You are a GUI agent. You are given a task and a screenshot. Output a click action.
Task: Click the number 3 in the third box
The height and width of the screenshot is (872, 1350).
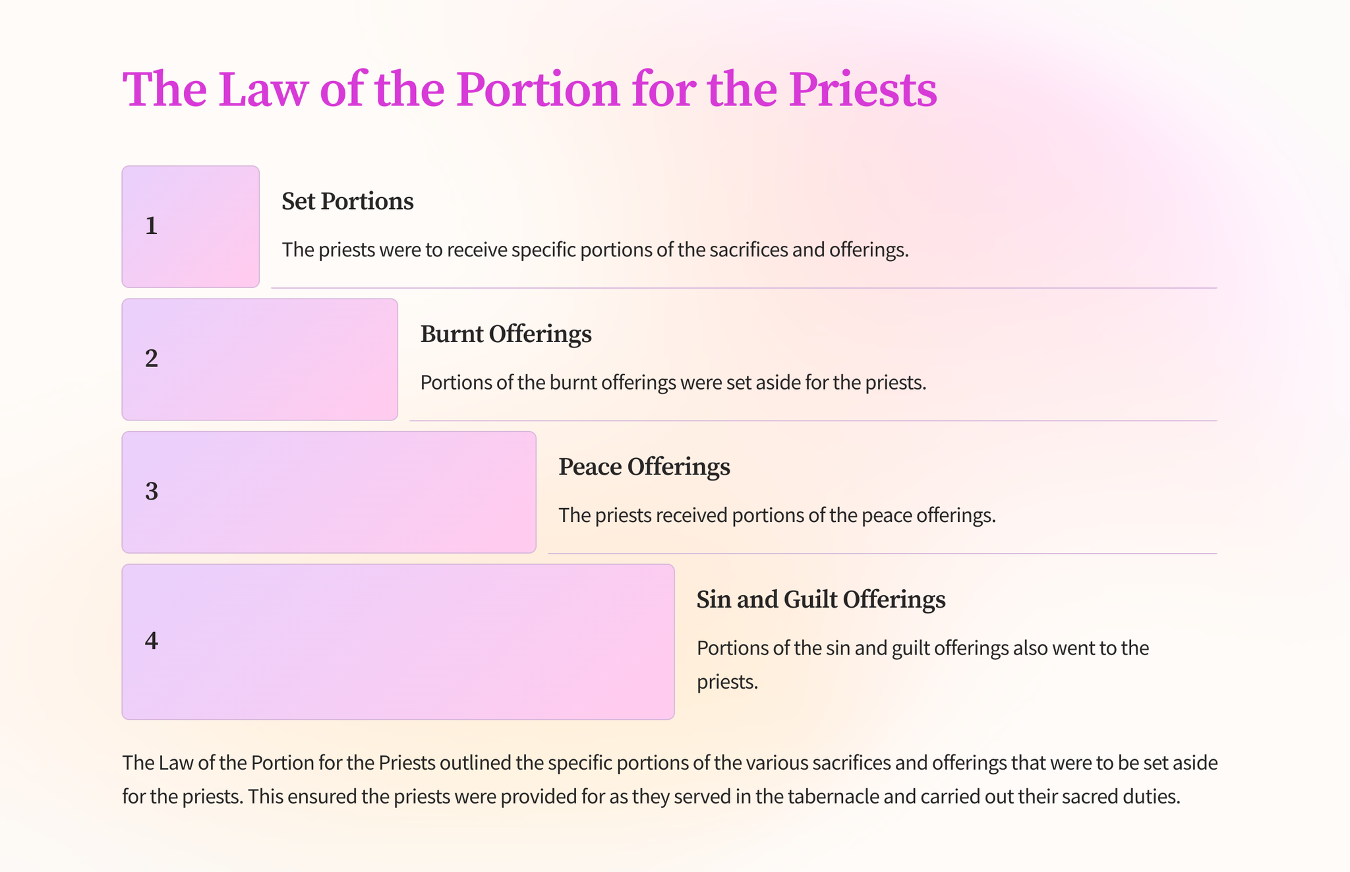152,492
